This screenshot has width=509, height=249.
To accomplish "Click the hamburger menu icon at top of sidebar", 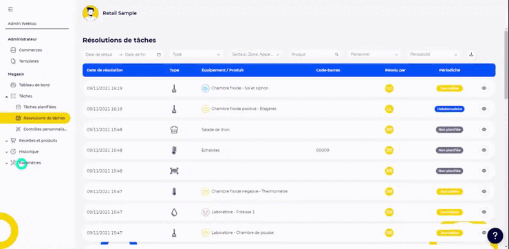I will point(10,9).
